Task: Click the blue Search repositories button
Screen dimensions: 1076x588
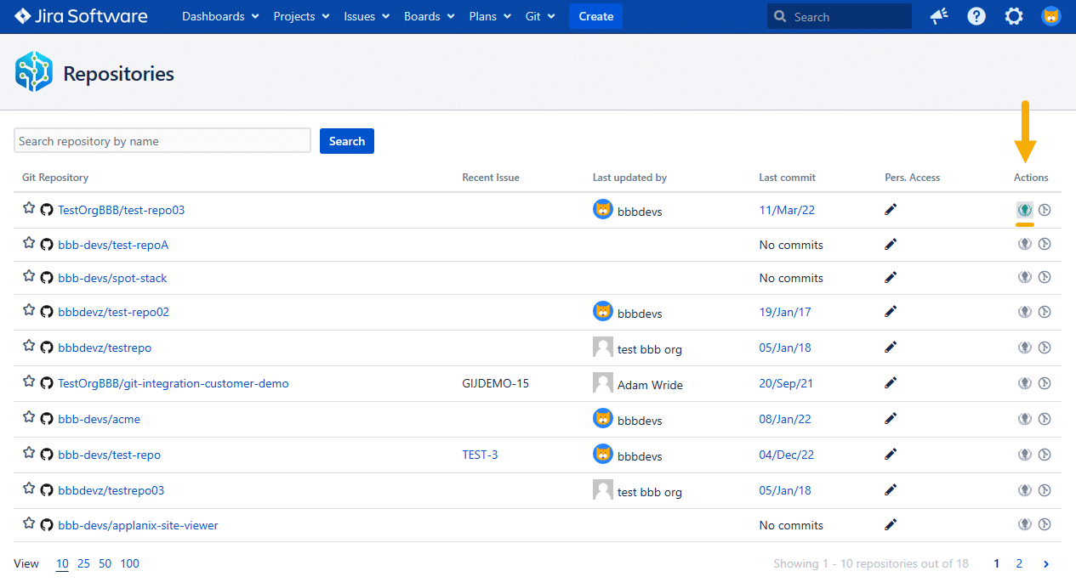Action: (x=347, y=141)
